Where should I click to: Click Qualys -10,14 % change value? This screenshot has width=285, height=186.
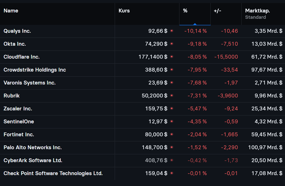[195, 31]
